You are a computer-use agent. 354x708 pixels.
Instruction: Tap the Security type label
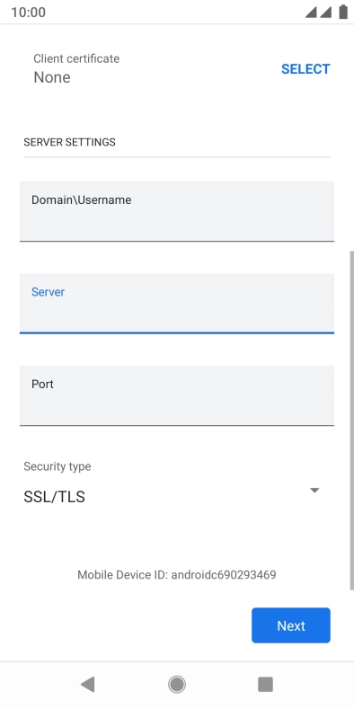click(58, 466)
